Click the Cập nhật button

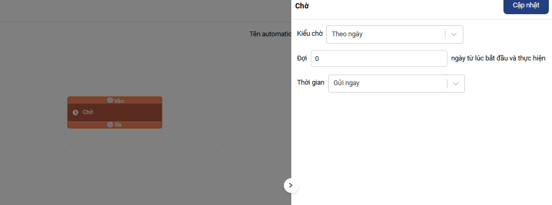click(x=526, y=6)
